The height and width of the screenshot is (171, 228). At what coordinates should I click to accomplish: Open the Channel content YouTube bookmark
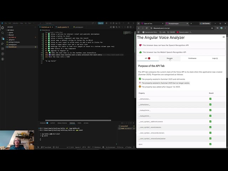click(184, 32)
